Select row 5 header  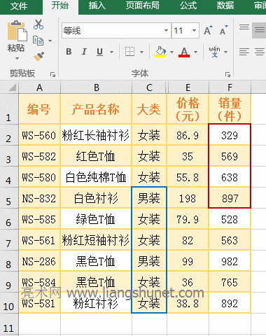click(x=9, y=198)
